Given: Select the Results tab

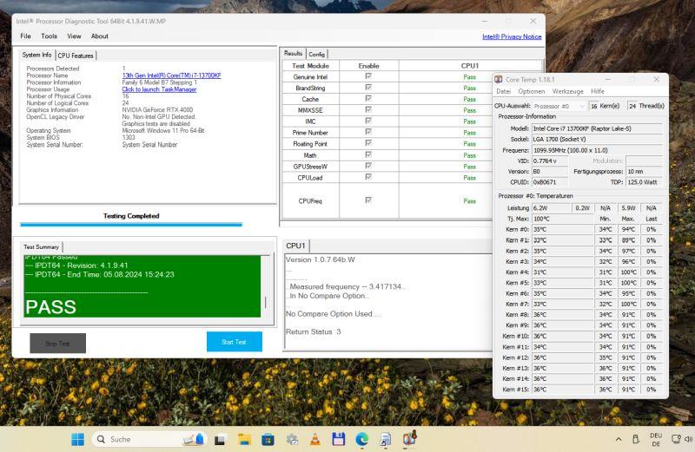Looking at the screenshot, I should [293, 53].
